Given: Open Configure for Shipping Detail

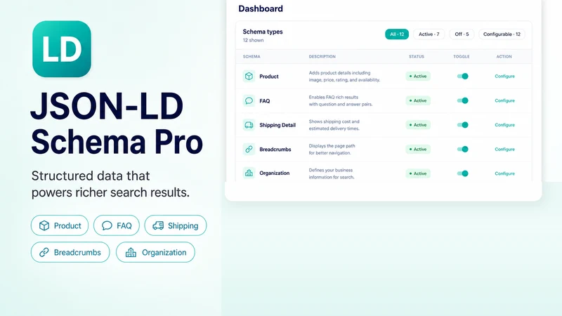Looking at the screenshot, I should [504, 125].
